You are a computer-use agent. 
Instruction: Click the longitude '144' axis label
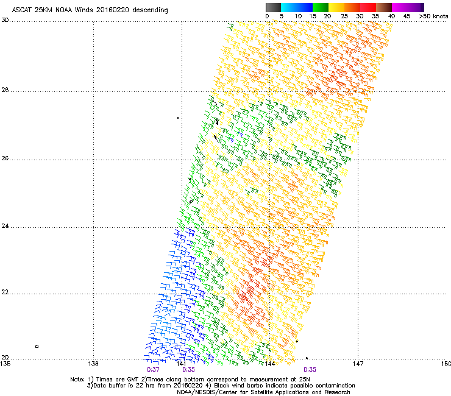pyautogui.click(x=270, y=364)
